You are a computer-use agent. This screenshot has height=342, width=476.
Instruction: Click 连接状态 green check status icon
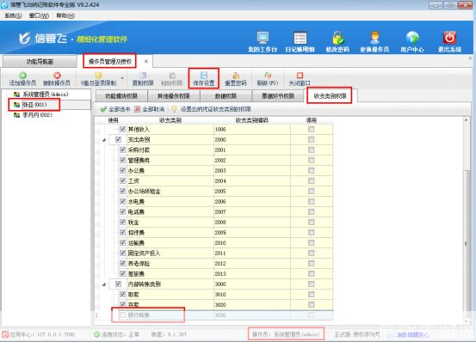[x=96, y=334]
